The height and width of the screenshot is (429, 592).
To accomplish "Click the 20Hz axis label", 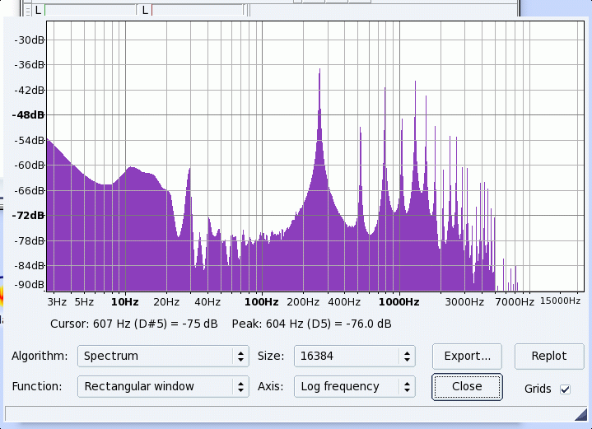I will tap(166, 302).
